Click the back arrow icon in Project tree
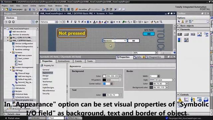 tap(10, 22)
